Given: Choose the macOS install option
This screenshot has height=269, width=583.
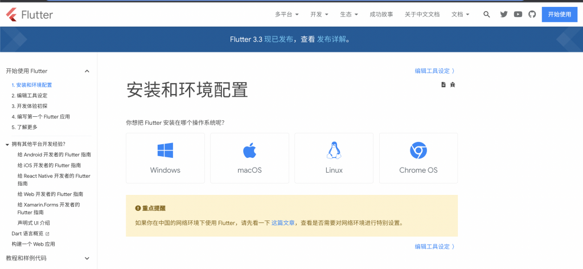Looking at the screenshot, I should click(x=249, y=158).
